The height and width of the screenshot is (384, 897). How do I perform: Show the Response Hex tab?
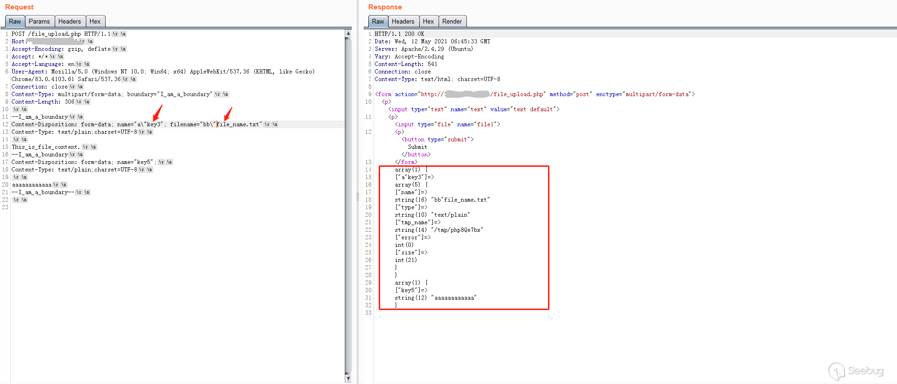[x=428, y=21]
